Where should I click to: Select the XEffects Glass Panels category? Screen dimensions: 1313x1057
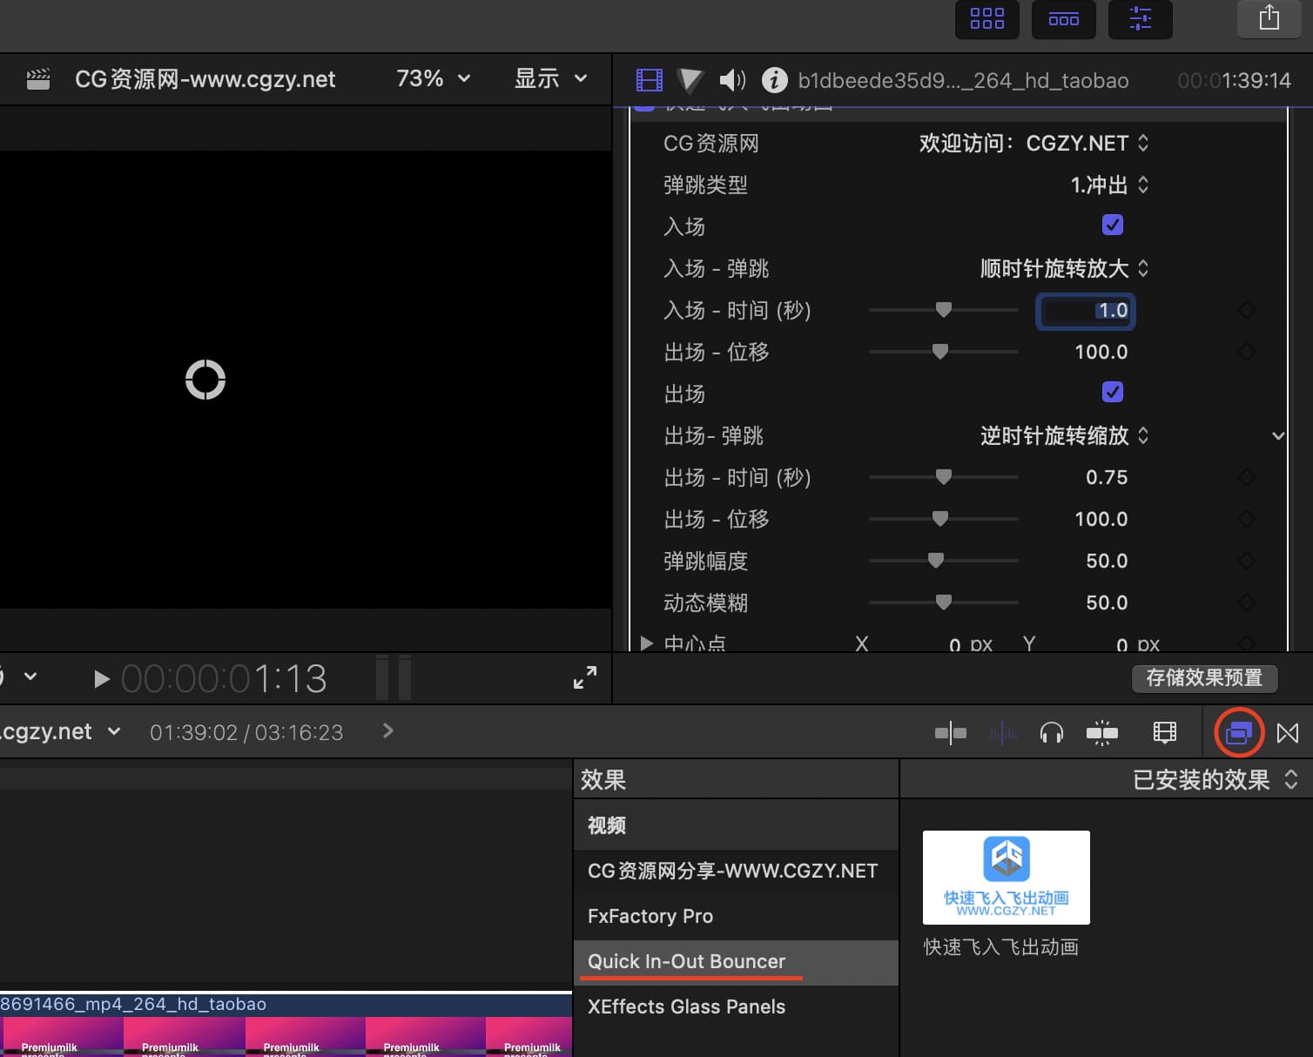736,1007
